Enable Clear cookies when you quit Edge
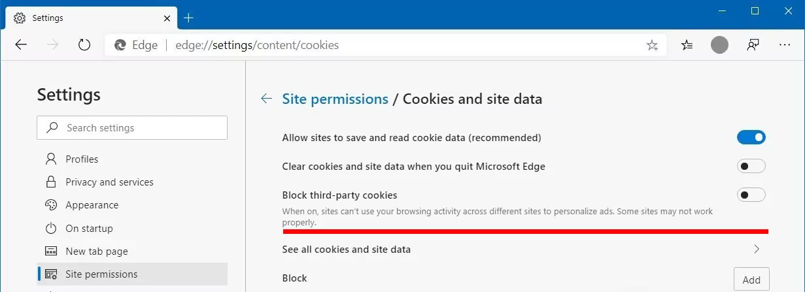Screen dimensions: 805x292 click(x=751, y=166)
